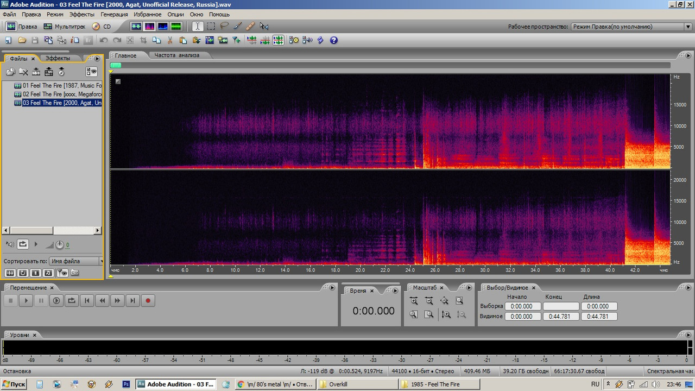This screenshot has height=391, width=695.
Task: Select file 02 Feel The Fire Megaforce
Action: pyautogui.click(x=58, y=94)
